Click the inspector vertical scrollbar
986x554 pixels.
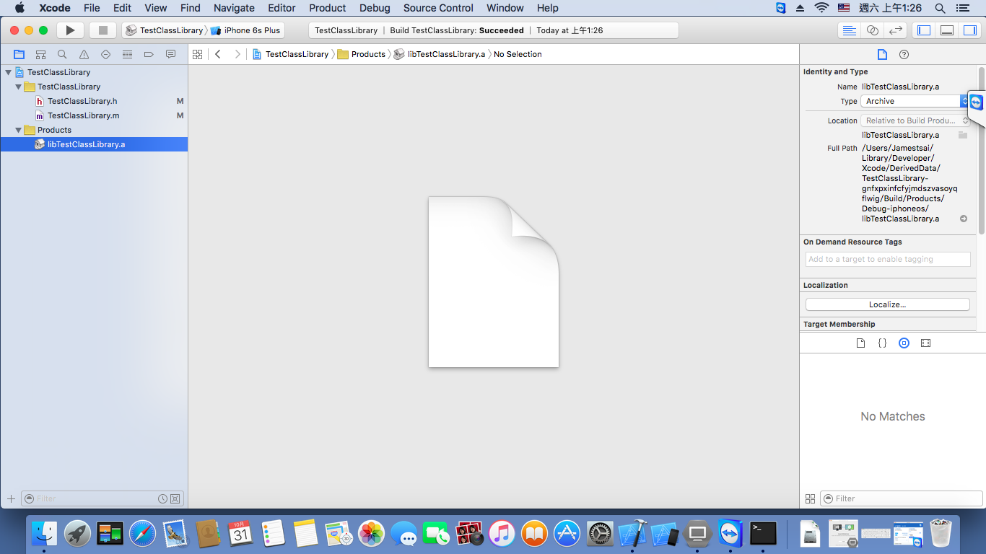coord(982,150)
